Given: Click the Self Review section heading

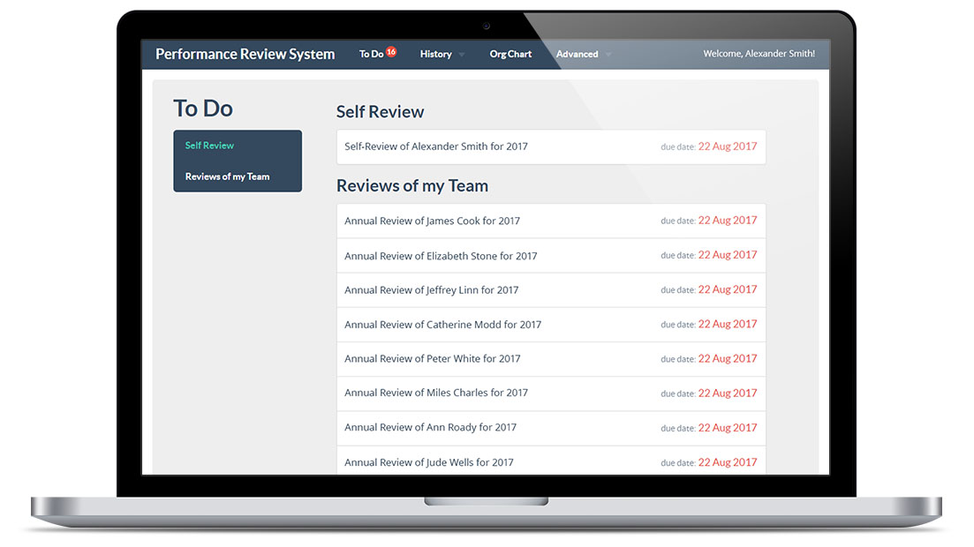Looking at the screenshot, I should coord(381,112).
